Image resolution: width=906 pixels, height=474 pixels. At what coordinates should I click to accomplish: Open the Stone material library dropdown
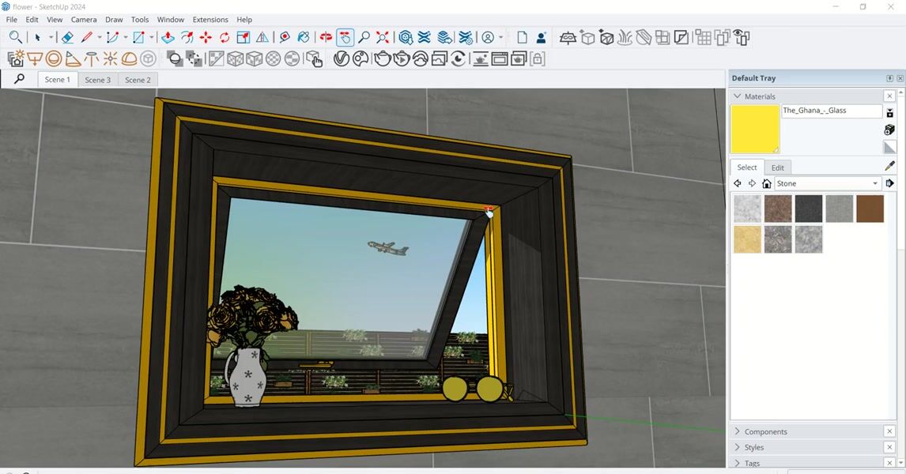tap(874, 183)
